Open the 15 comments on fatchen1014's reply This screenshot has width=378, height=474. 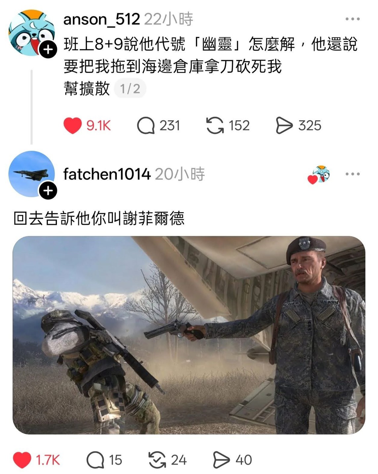[x=95, y=460]
